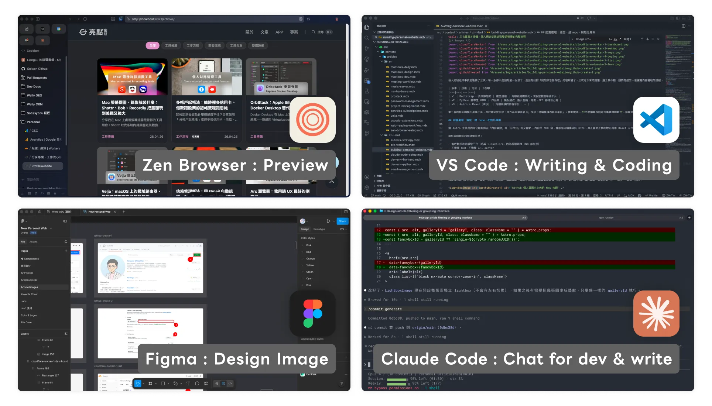Switch to the npm run dev terminal tab

tap(606, 218)
